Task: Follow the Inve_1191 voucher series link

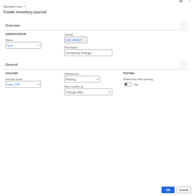Action: point(13,85)
